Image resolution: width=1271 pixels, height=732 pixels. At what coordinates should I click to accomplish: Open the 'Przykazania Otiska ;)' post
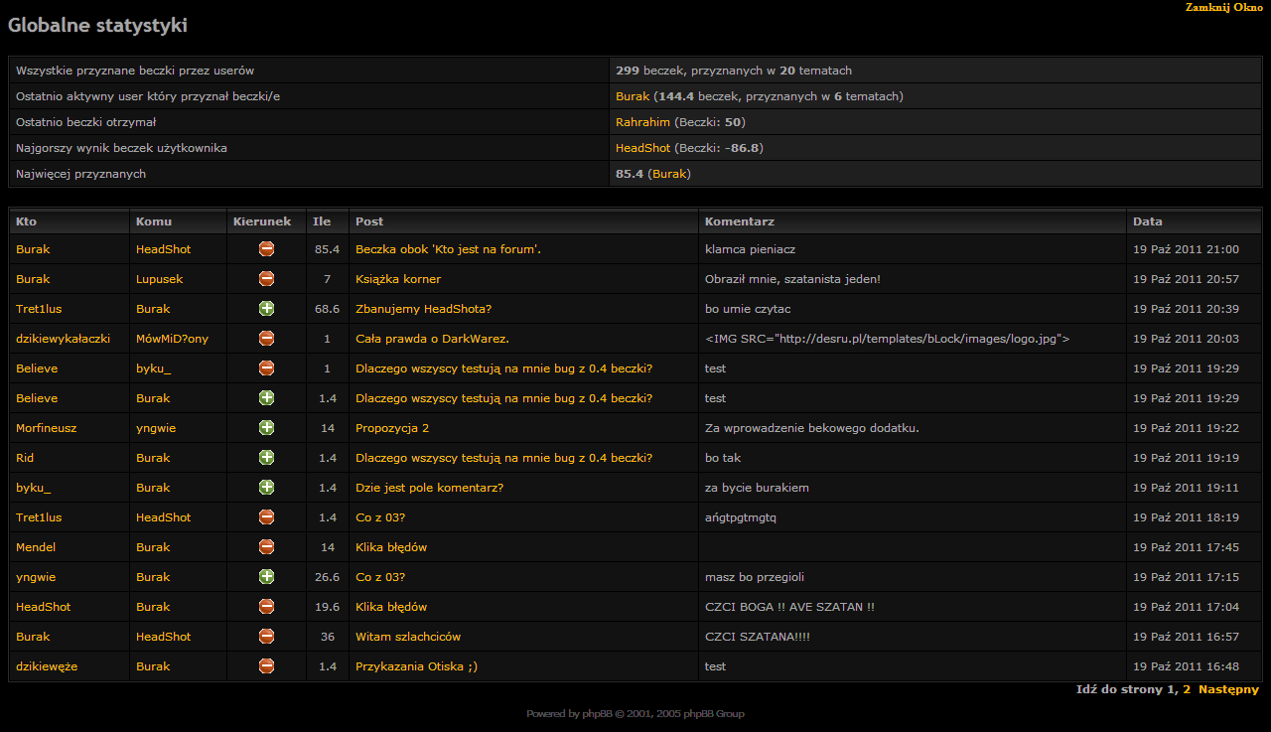(416, 666)
